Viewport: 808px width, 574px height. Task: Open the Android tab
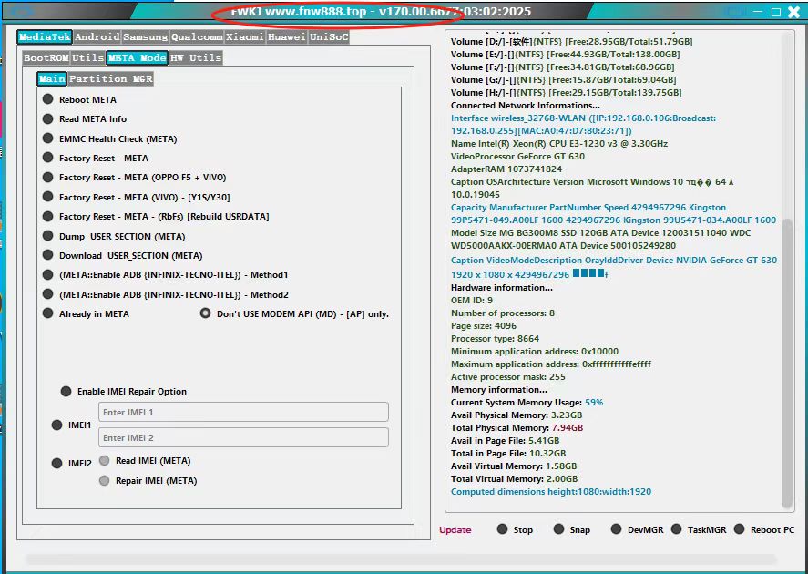pos(97,36)
